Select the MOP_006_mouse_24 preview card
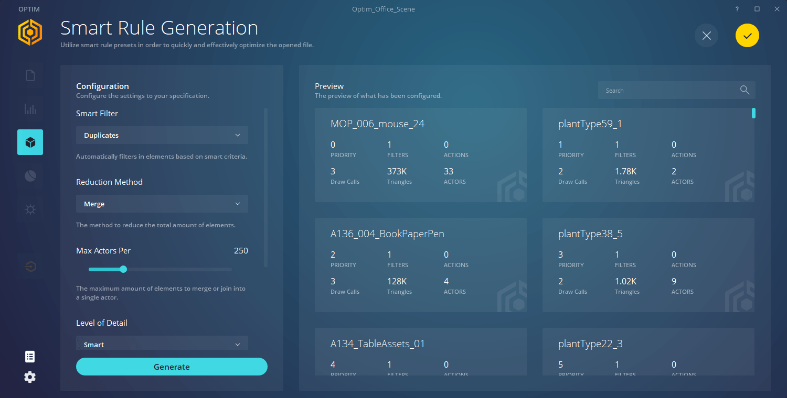The width and height of the screenshot is (787, 398). (420, 154)
